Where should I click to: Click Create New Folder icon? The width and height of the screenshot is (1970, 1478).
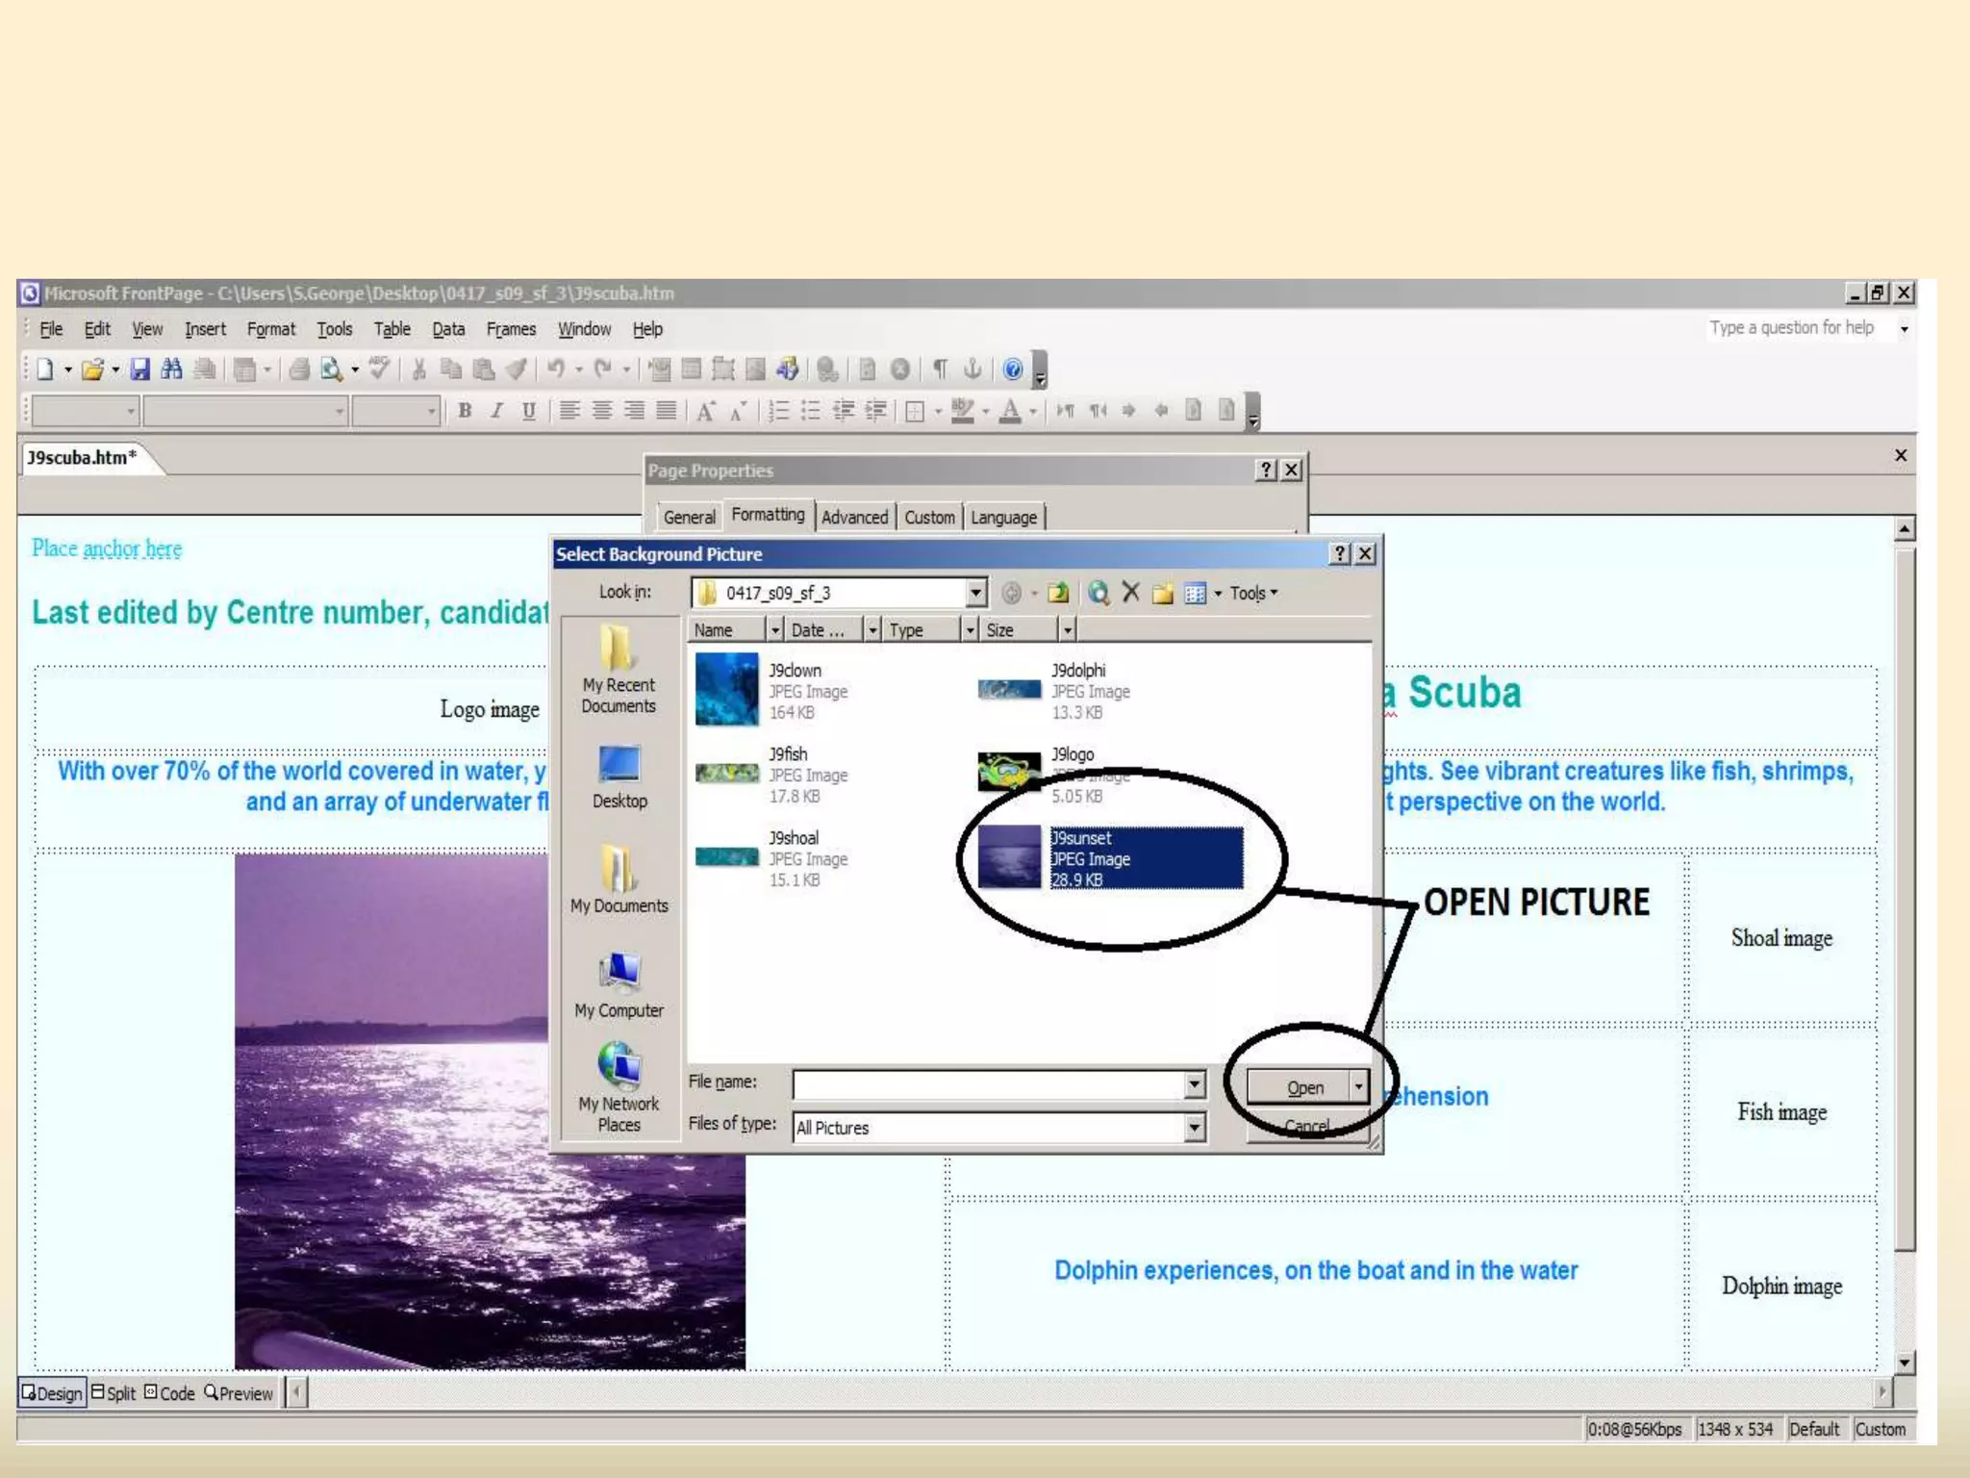tap(1163, 593)
